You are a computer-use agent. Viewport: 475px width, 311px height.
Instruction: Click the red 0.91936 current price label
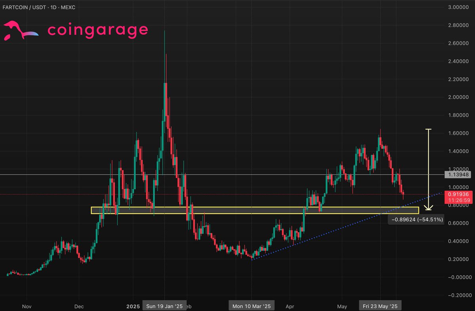459,194
